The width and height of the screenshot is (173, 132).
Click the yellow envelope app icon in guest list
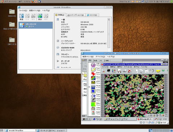tap(93, 83)
